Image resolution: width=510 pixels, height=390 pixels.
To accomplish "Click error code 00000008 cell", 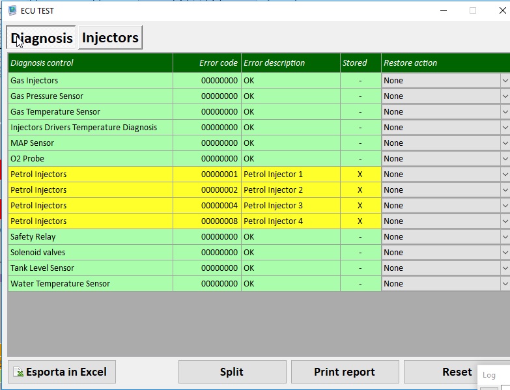I will point(219,221).
